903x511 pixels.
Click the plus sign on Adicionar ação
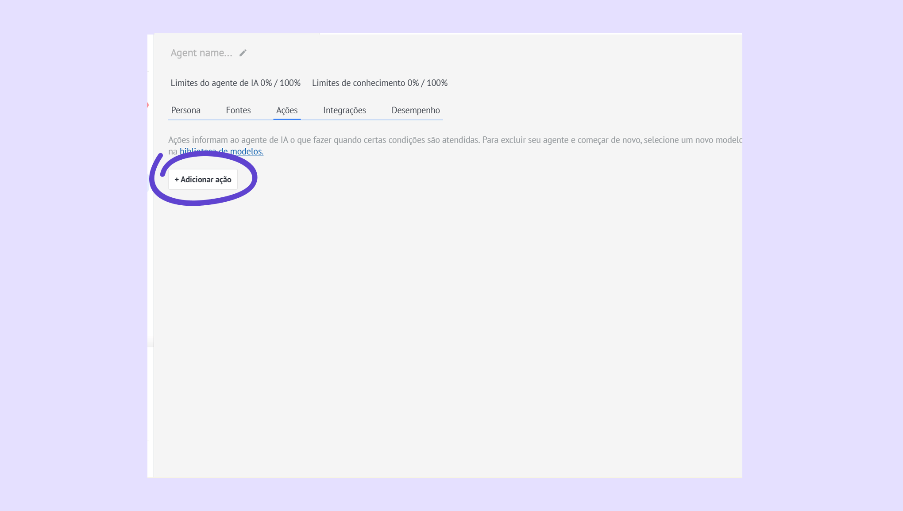point(177,180)
